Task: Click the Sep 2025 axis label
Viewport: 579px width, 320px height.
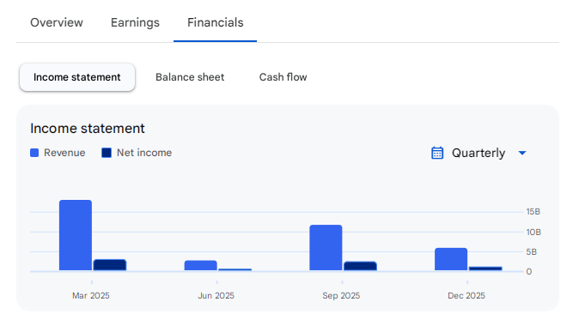Action: tap(341, 296)
